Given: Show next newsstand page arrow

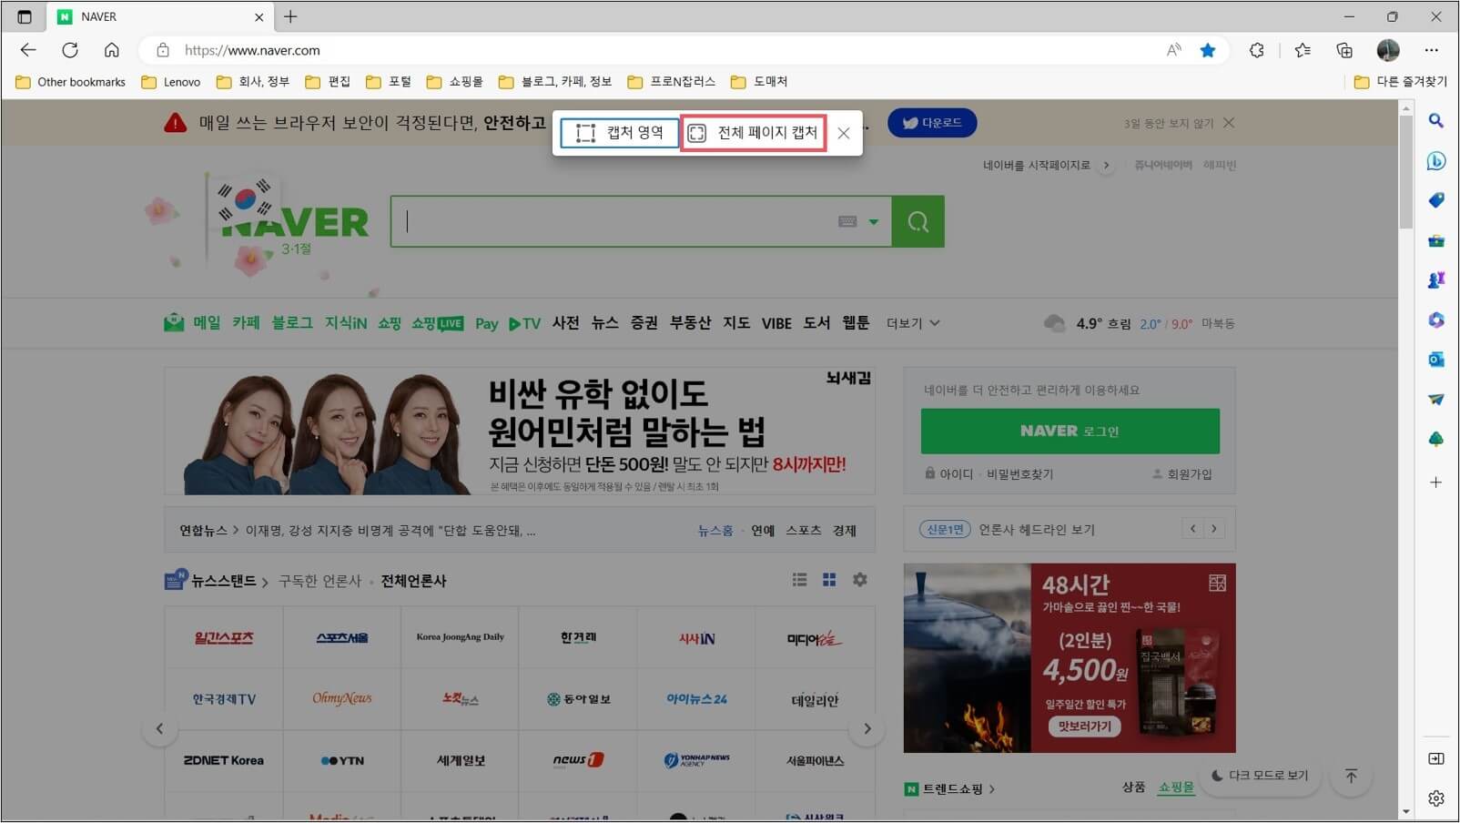Looking at the screenshot, I should point(867,728).
